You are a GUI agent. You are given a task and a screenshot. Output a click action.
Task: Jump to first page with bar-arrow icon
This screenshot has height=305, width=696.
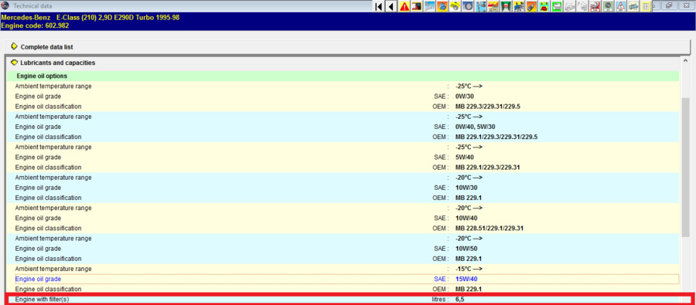379,6
